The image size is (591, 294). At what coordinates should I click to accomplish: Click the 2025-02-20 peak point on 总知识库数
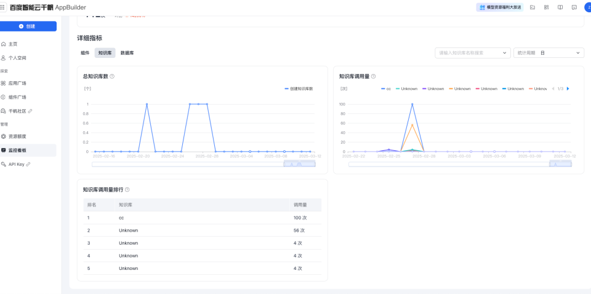coord(147,104)
